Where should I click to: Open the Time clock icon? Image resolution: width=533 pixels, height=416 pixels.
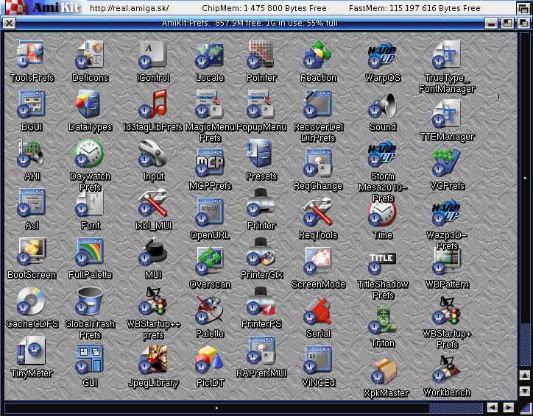(x=382, y=212)
